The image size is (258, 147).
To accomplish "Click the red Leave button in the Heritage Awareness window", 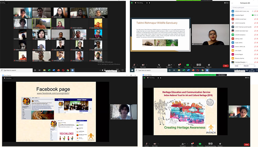I will coord(247,144).
